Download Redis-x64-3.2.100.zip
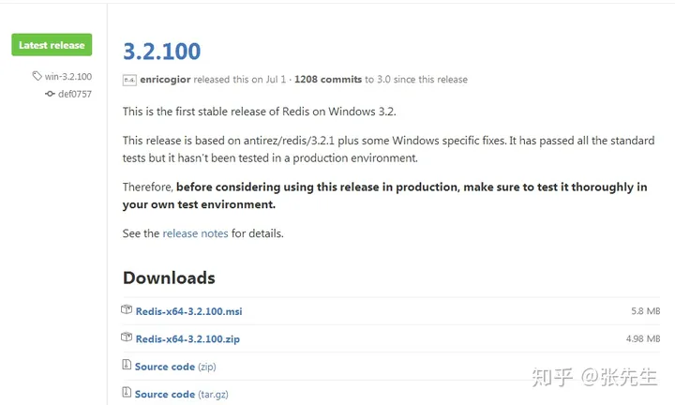The image size is (675, 405). [187, 339]
